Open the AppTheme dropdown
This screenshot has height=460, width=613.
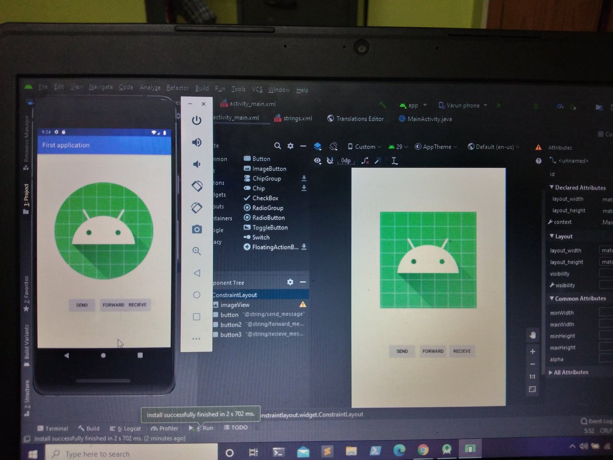(436, 147)
